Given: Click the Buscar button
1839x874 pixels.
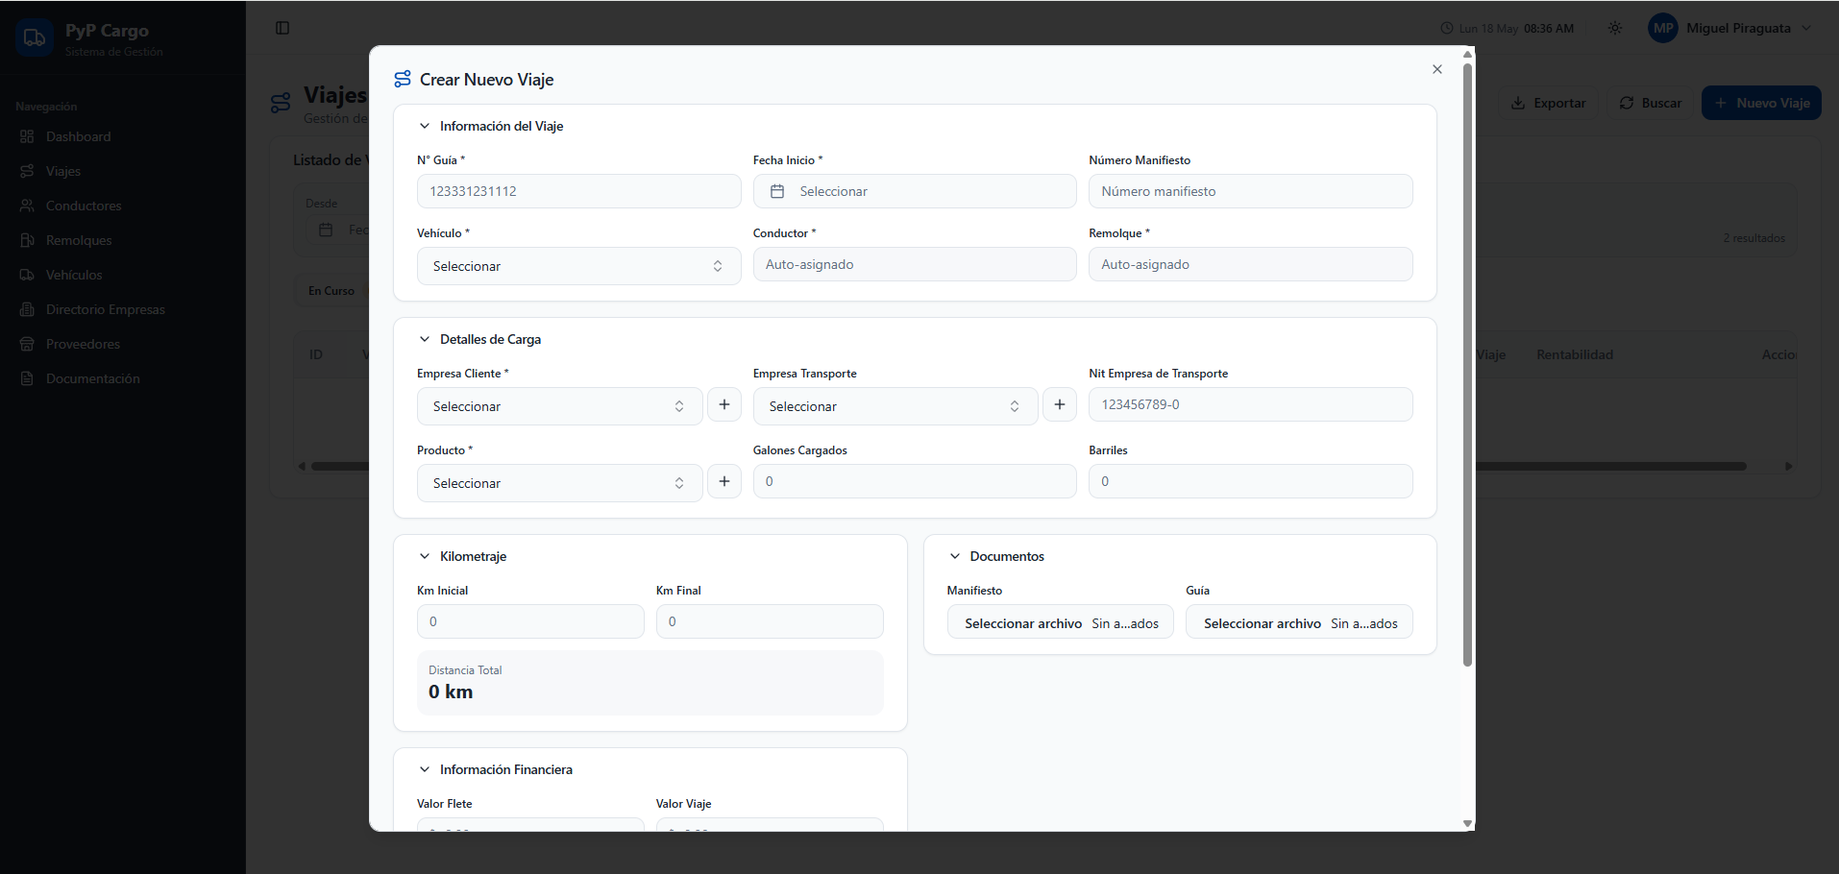Looking at the screenshot, I should pyautogui.click(x=1651, y=103).
